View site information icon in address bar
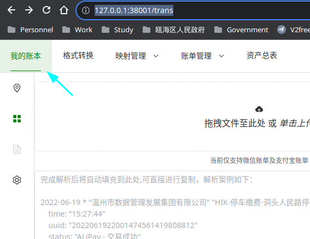310x239 pixels. [86, 10]
